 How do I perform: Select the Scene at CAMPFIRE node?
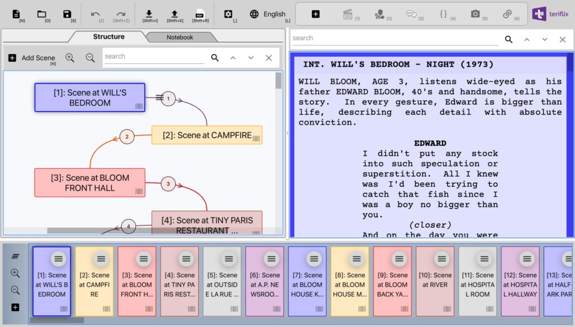pyautogui.click(x=207, y=135)
